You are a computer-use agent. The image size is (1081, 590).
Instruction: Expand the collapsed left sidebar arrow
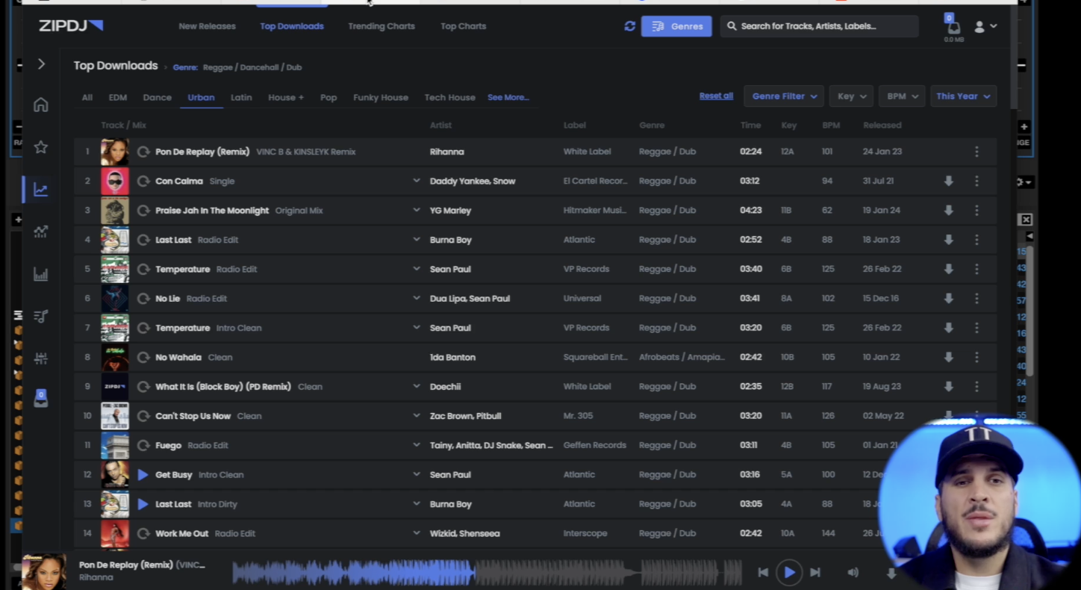[x=41, y=64]
